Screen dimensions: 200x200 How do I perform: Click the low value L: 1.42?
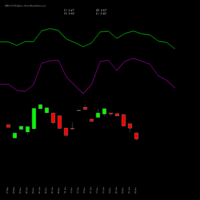click(x=101, y=14)
